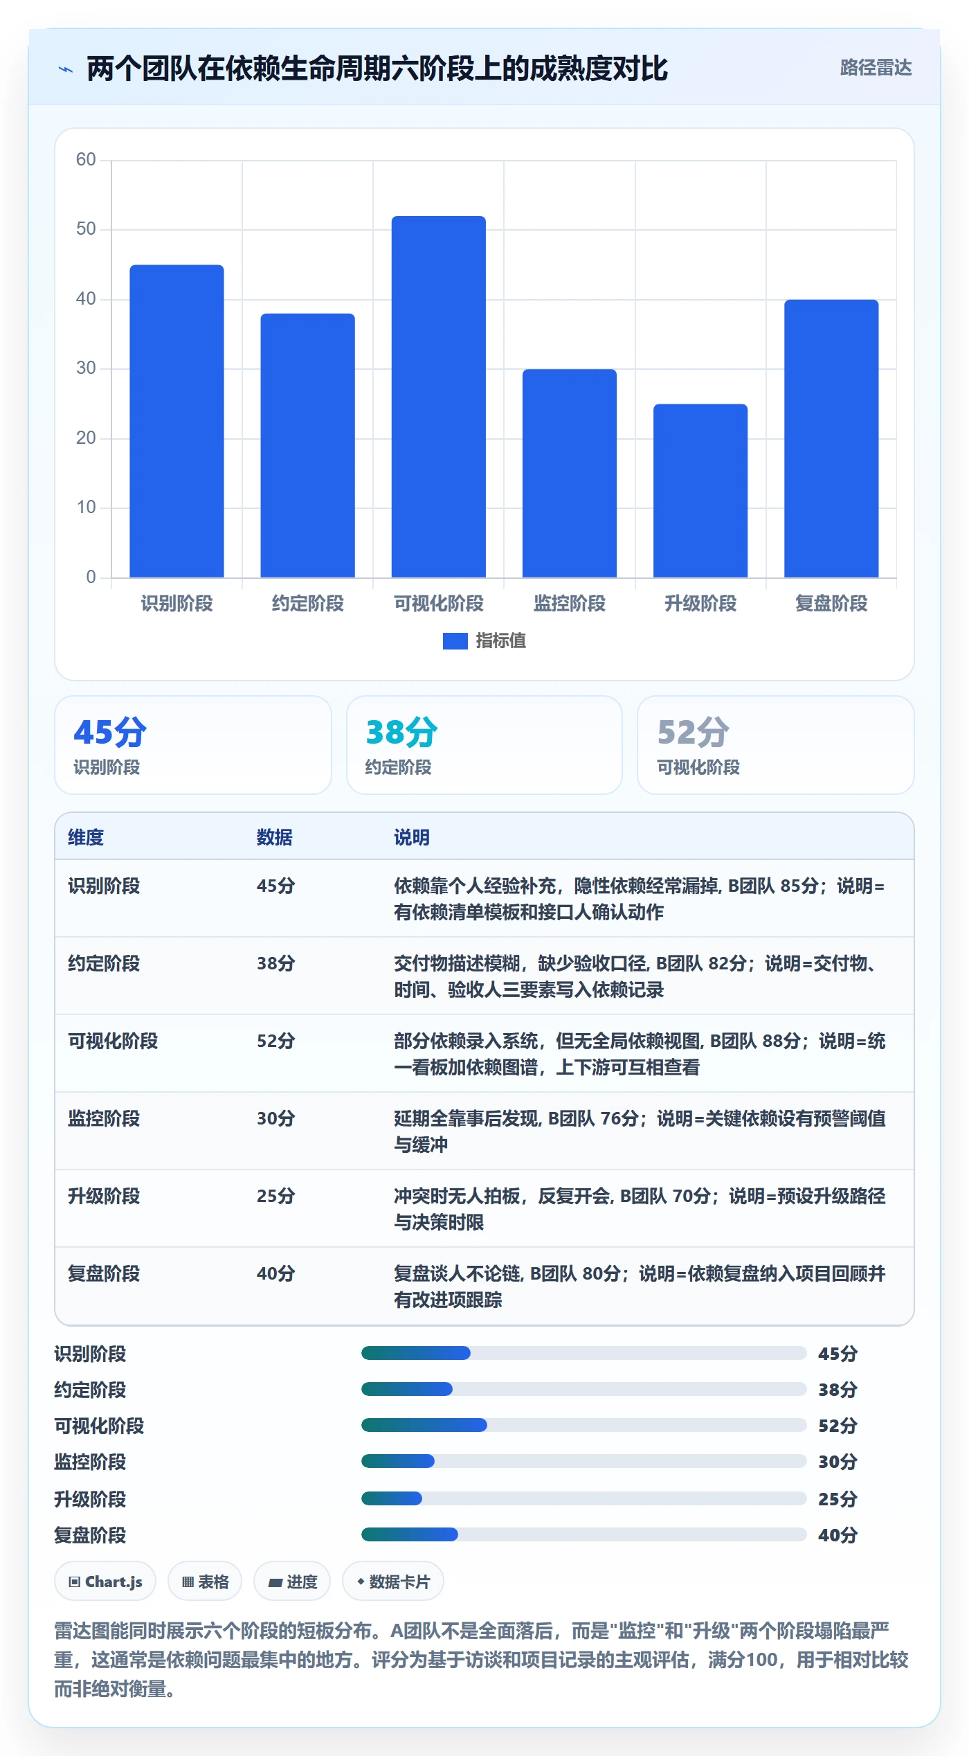
Task: Select the 约定阶段 cell in the table
Action: click(104, 963)
